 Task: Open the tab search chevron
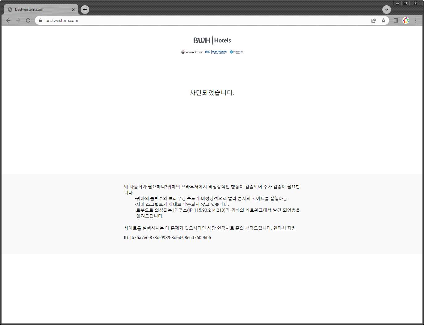[386, 10]
